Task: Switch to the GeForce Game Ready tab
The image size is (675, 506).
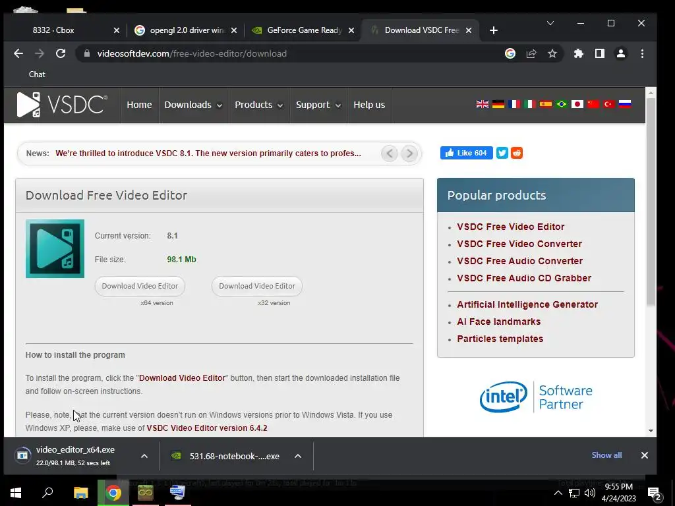Action: pyautogui.click(x=303, y=30)
